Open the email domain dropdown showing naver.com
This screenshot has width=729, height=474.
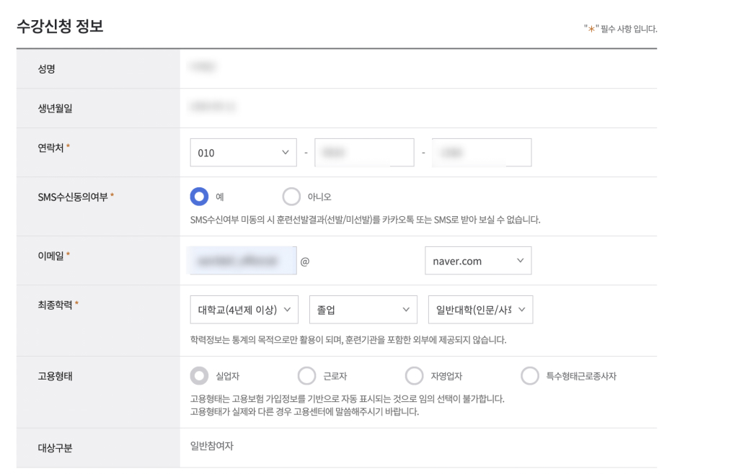[x=477, y=260]
